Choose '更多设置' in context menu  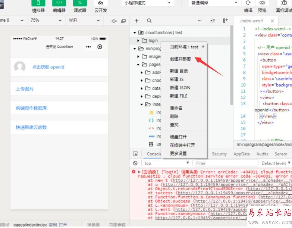tap(178, 153)
